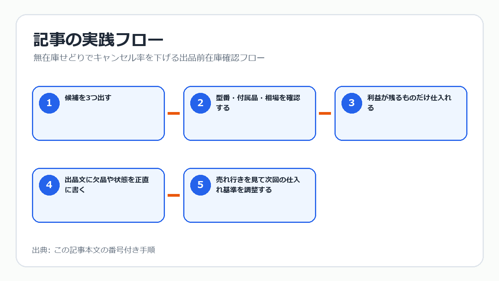The image size is (499, 281).
Task: Click the number 3 circle badge
Action: click(352, 103)
